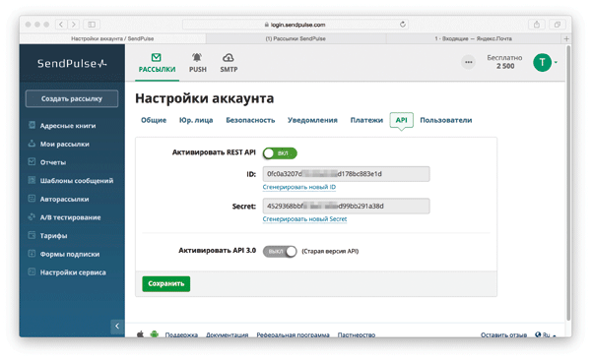The width and height of the screenshot is (591, 360).
Task: Open Шаблоны сообщений in the sidebar
Action: (x=77, y=181)
